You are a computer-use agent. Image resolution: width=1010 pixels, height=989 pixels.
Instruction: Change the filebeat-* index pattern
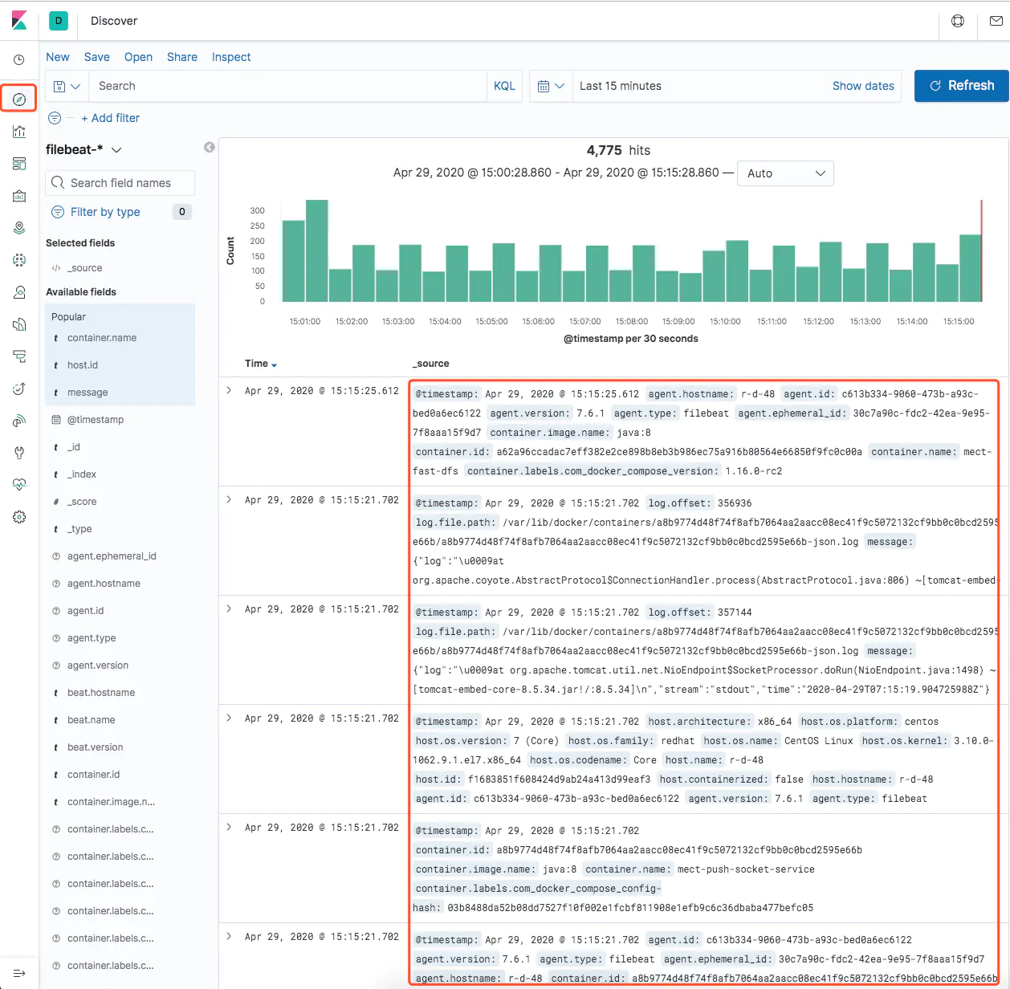[83, 149]
